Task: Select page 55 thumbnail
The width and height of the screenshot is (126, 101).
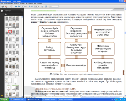Action: pyautogui.click(x=8, y=25)
